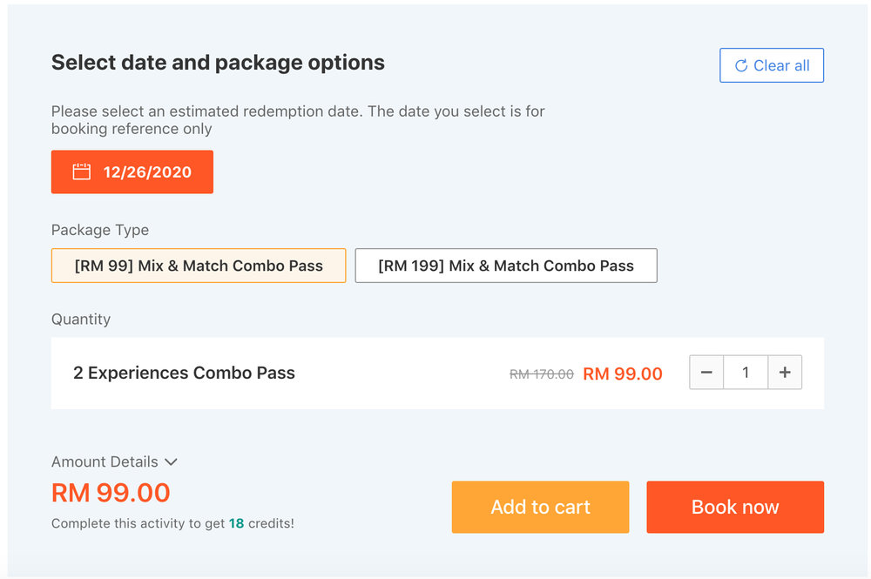Select the [RM 199] Mix & Match package
Screen dimensions: 871x579
click(505, 266)
